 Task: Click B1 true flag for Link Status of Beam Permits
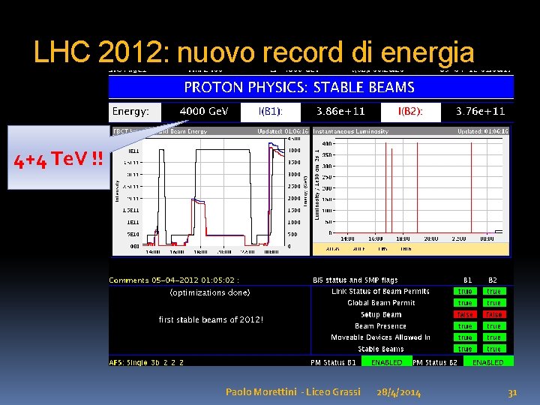465,291
